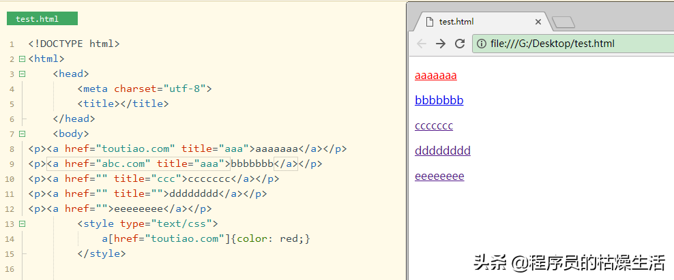Fold the body tag block
674x280 pixels.
point(22,134)
